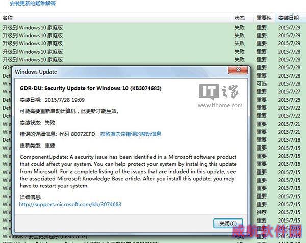This screenshot has height=243, width=306.
Task: Select first 升级到 Windows 10 家庭版 row
Action: pyautogui.click(x=153, y=28)
